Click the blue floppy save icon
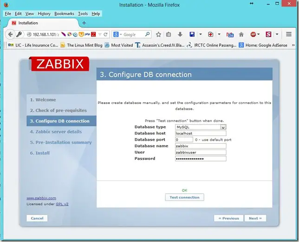 tap(192, 34)
